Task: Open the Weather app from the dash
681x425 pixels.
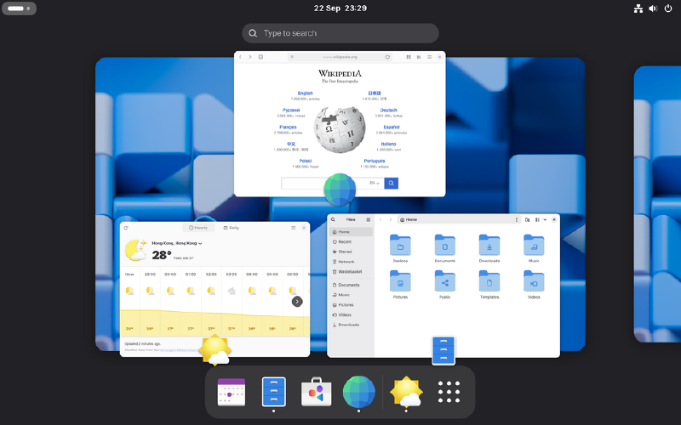Action: [406, 393]
